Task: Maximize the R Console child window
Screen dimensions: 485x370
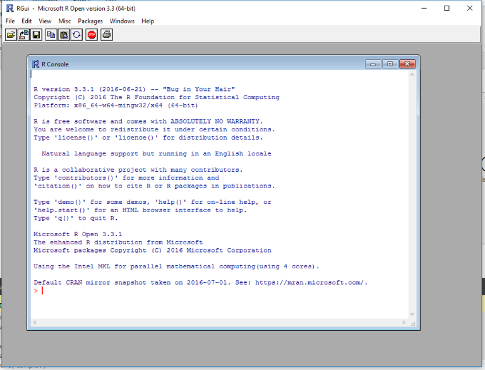Action: [390, 64]
